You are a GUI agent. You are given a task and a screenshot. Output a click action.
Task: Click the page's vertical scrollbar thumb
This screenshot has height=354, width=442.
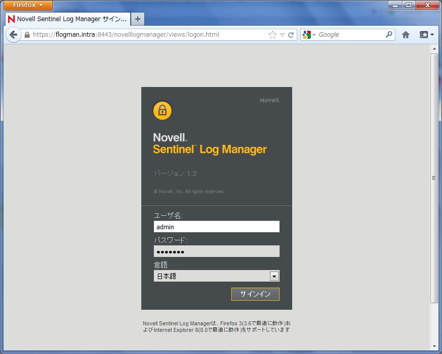pyautogui.click(x=434, y=178)
